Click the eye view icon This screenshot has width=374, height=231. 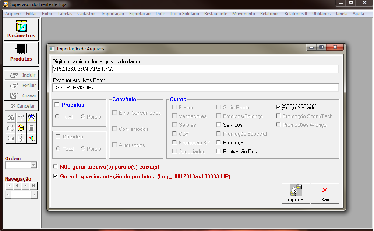(32, 118)
